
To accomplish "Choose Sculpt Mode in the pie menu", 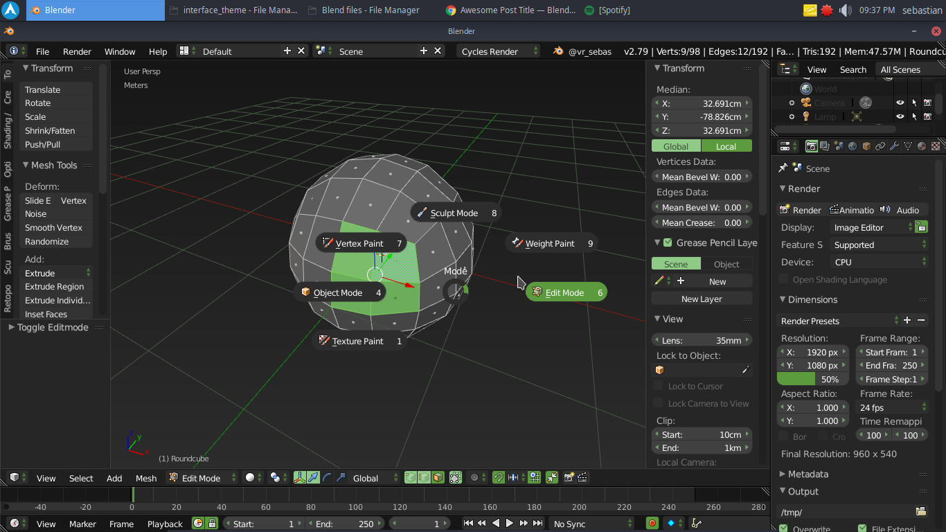I will 456,213.
